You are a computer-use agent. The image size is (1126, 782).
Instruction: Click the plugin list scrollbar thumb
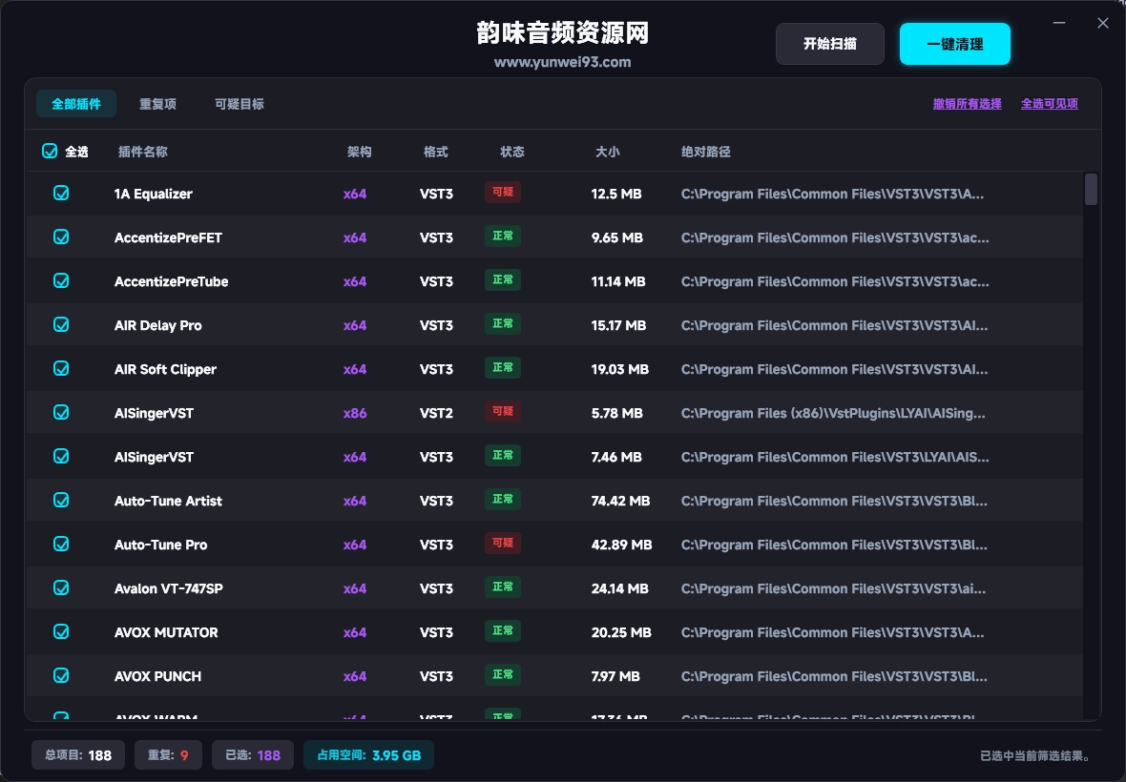(x=1091, y=190)
